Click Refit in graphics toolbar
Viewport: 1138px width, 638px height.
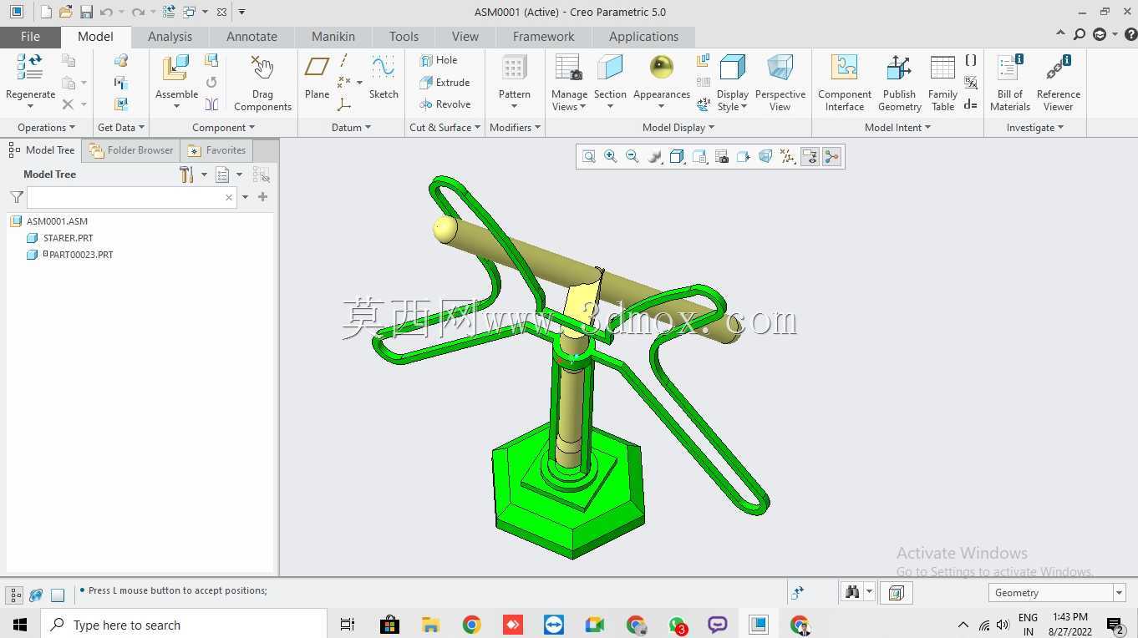[x=589, y=157]
